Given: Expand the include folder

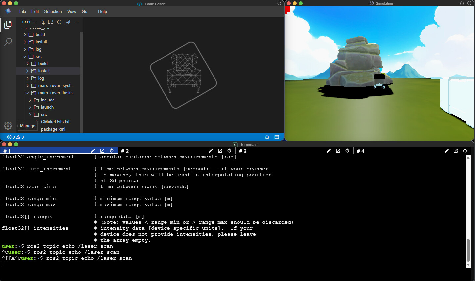Looking at the screenshot, I should 48,100.
